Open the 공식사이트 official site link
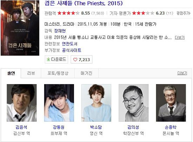The width and height of the screenshot is (193, 142). [72, 50]
